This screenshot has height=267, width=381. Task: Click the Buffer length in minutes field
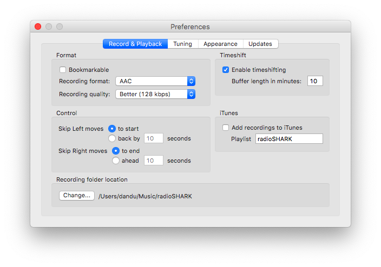(x=315, y=81)
